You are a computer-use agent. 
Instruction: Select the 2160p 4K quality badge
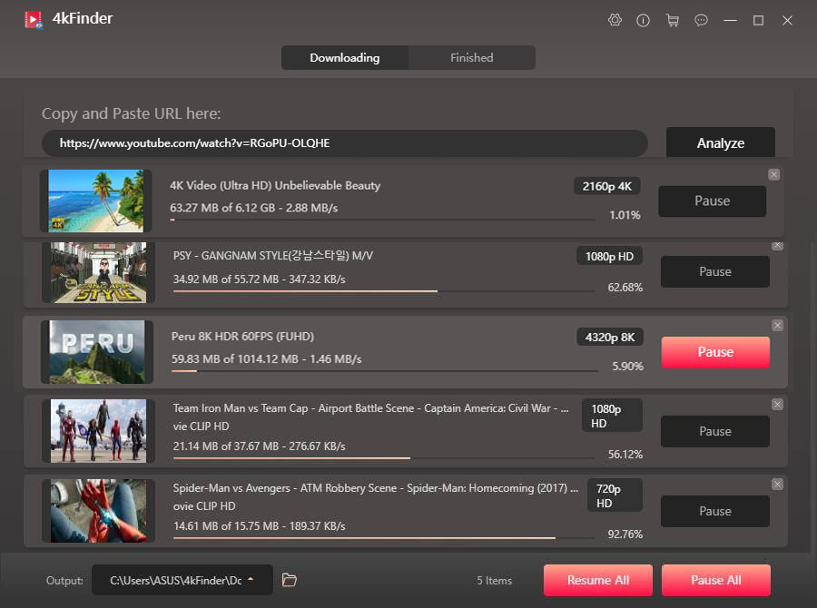click(x=606, y=185)
